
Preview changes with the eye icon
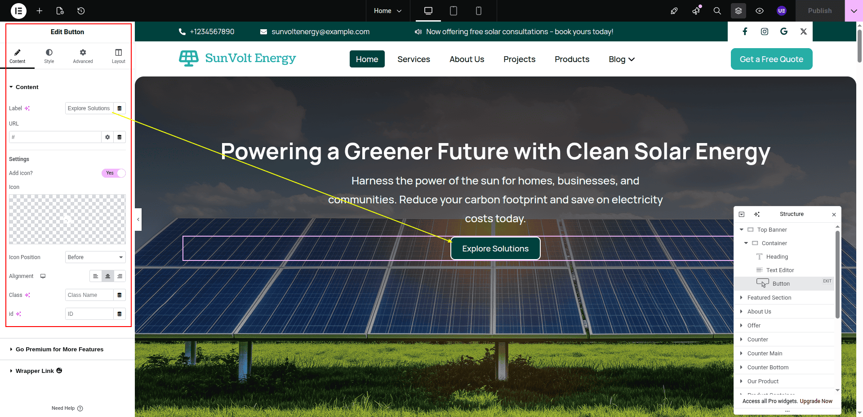click(760, 11)
